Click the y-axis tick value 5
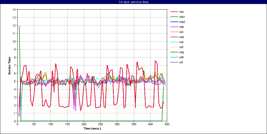This screenshot has width=267, height=134. point(15,81)
